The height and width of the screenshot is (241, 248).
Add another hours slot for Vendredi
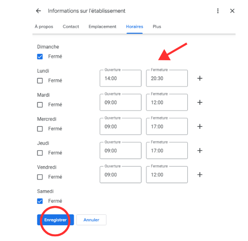200,174
